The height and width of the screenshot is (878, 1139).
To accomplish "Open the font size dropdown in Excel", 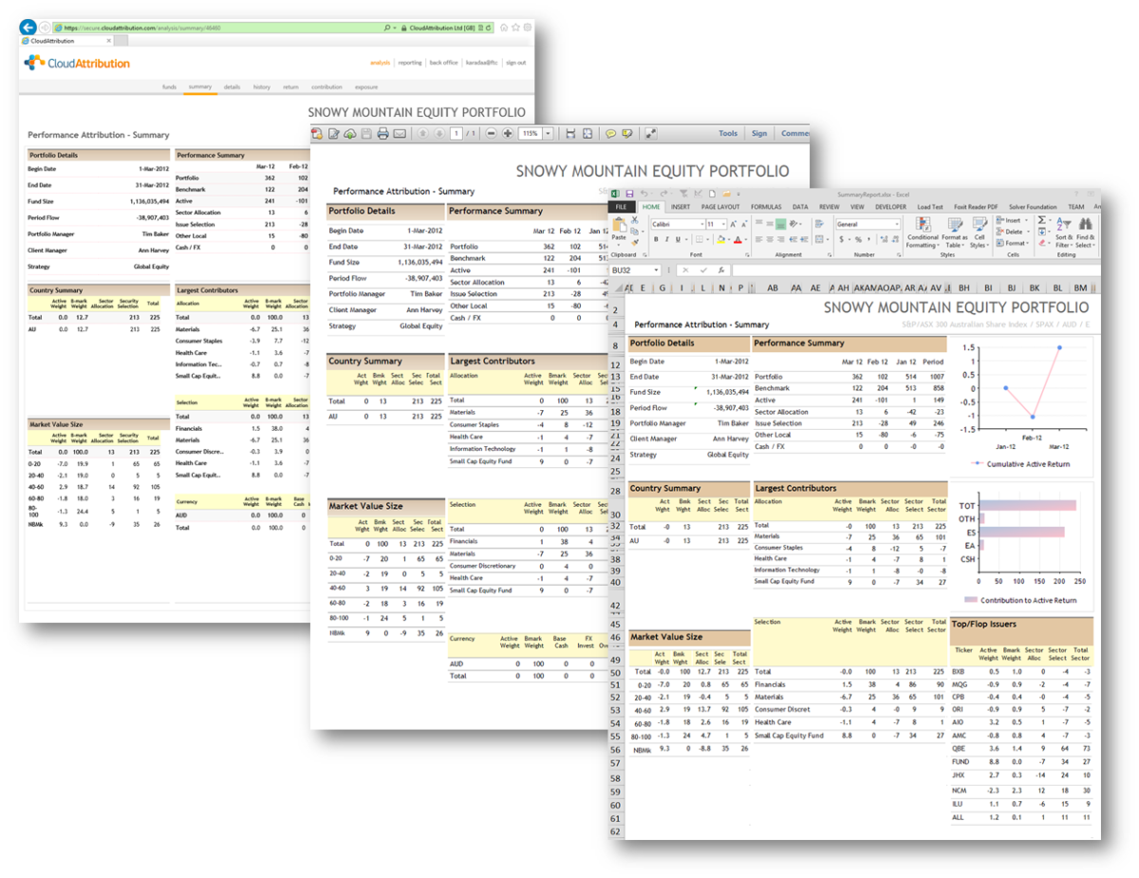I will pos(723,223).
